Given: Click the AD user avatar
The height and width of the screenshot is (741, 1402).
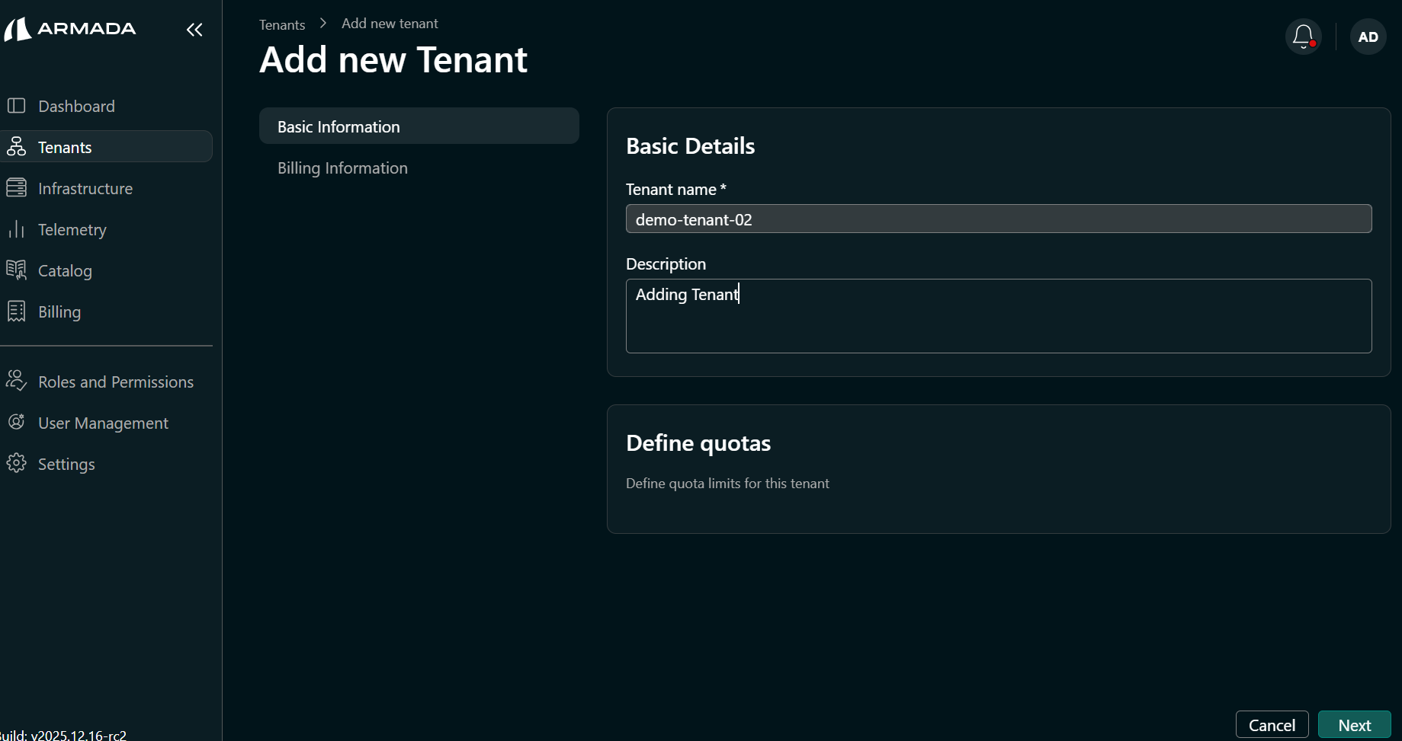Looking at the screenshot, I should [1368, 36].
